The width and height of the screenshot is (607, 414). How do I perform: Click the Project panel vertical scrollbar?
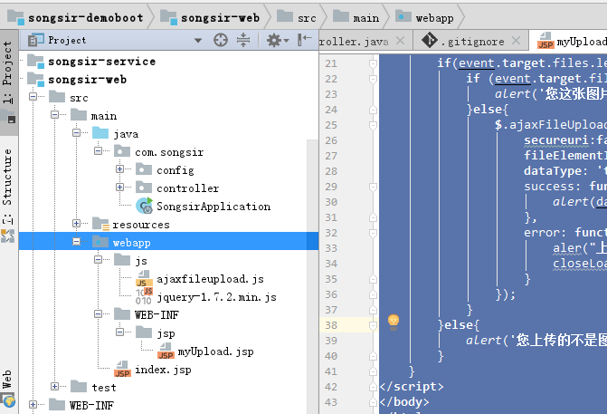coord(312,277)
